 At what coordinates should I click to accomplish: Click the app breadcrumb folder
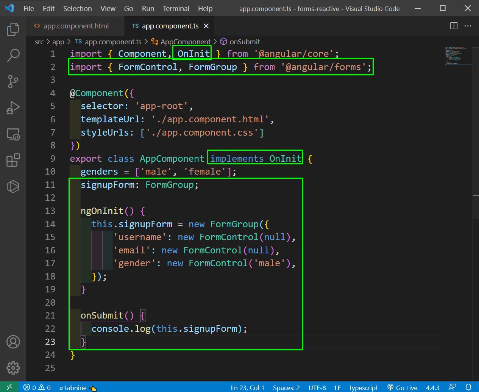[58, 42]
